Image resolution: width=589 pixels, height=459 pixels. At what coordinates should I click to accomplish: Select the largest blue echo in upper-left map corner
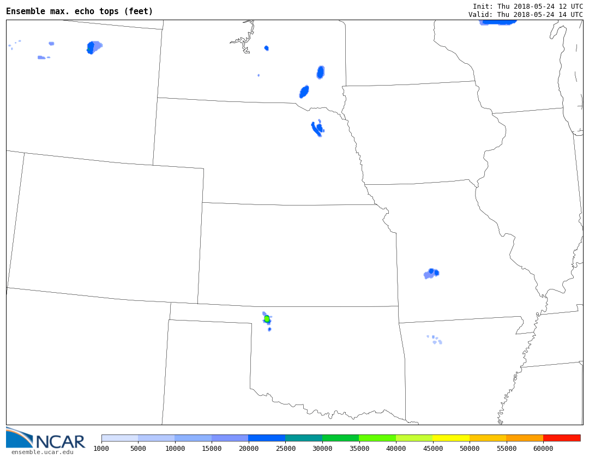(93, 47)
